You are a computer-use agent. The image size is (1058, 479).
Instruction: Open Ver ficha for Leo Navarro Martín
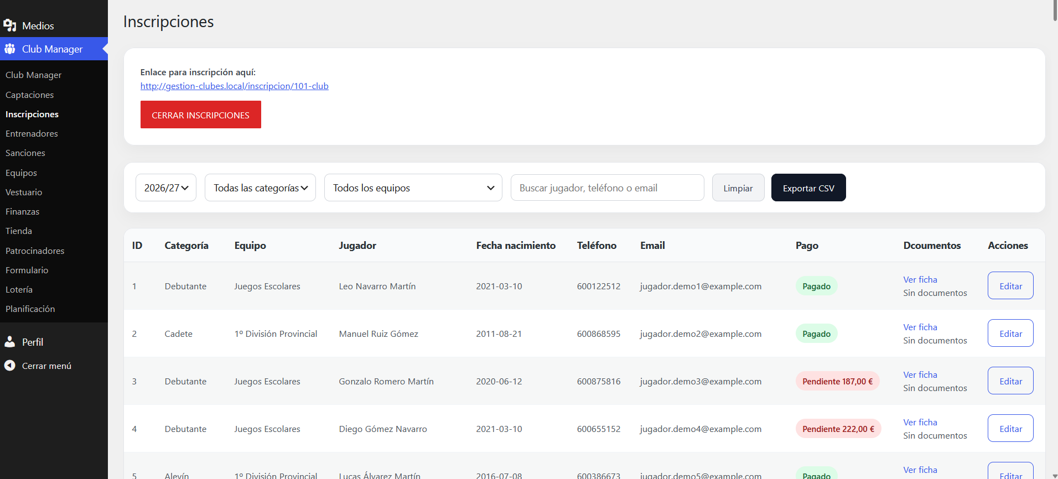[x=920, y=279]
